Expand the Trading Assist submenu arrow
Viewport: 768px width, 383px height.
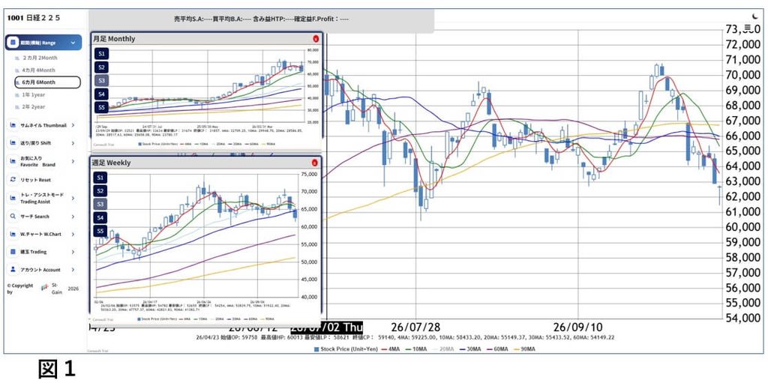point(73,198)
